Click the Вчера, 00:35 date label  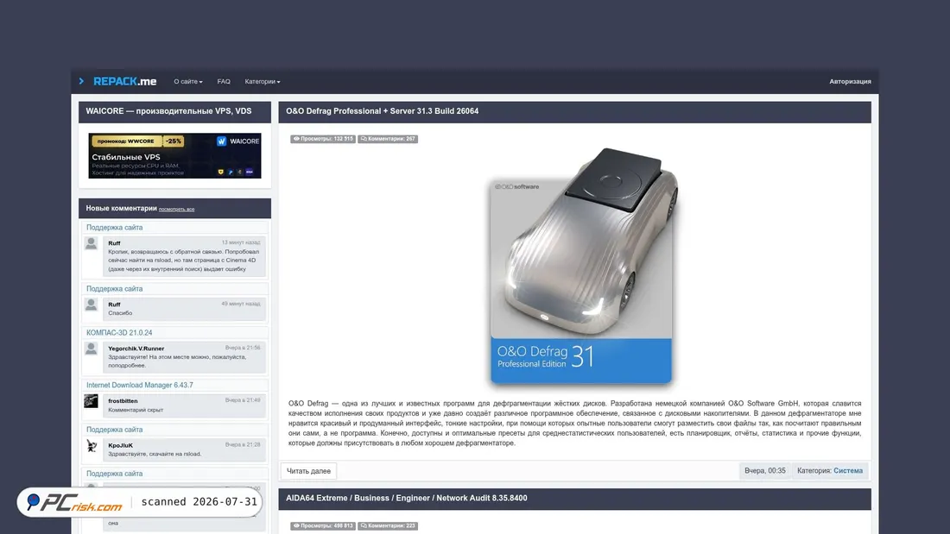click(765, 471)
